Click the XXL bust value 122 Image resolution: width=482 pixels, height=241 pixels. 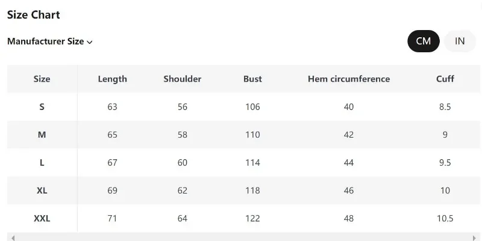(x=252, y=218)
